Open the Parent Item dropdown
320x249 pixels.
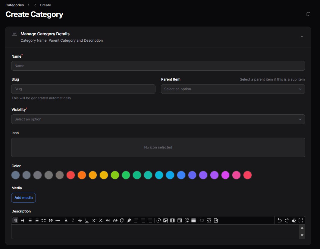pyautogui.click(x=233, y=89)
